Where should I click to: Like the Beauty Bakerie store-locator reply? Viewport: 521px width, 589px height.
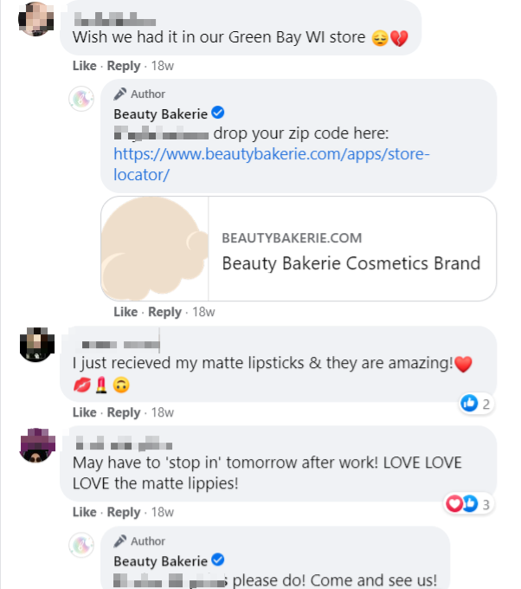[125, 312]
